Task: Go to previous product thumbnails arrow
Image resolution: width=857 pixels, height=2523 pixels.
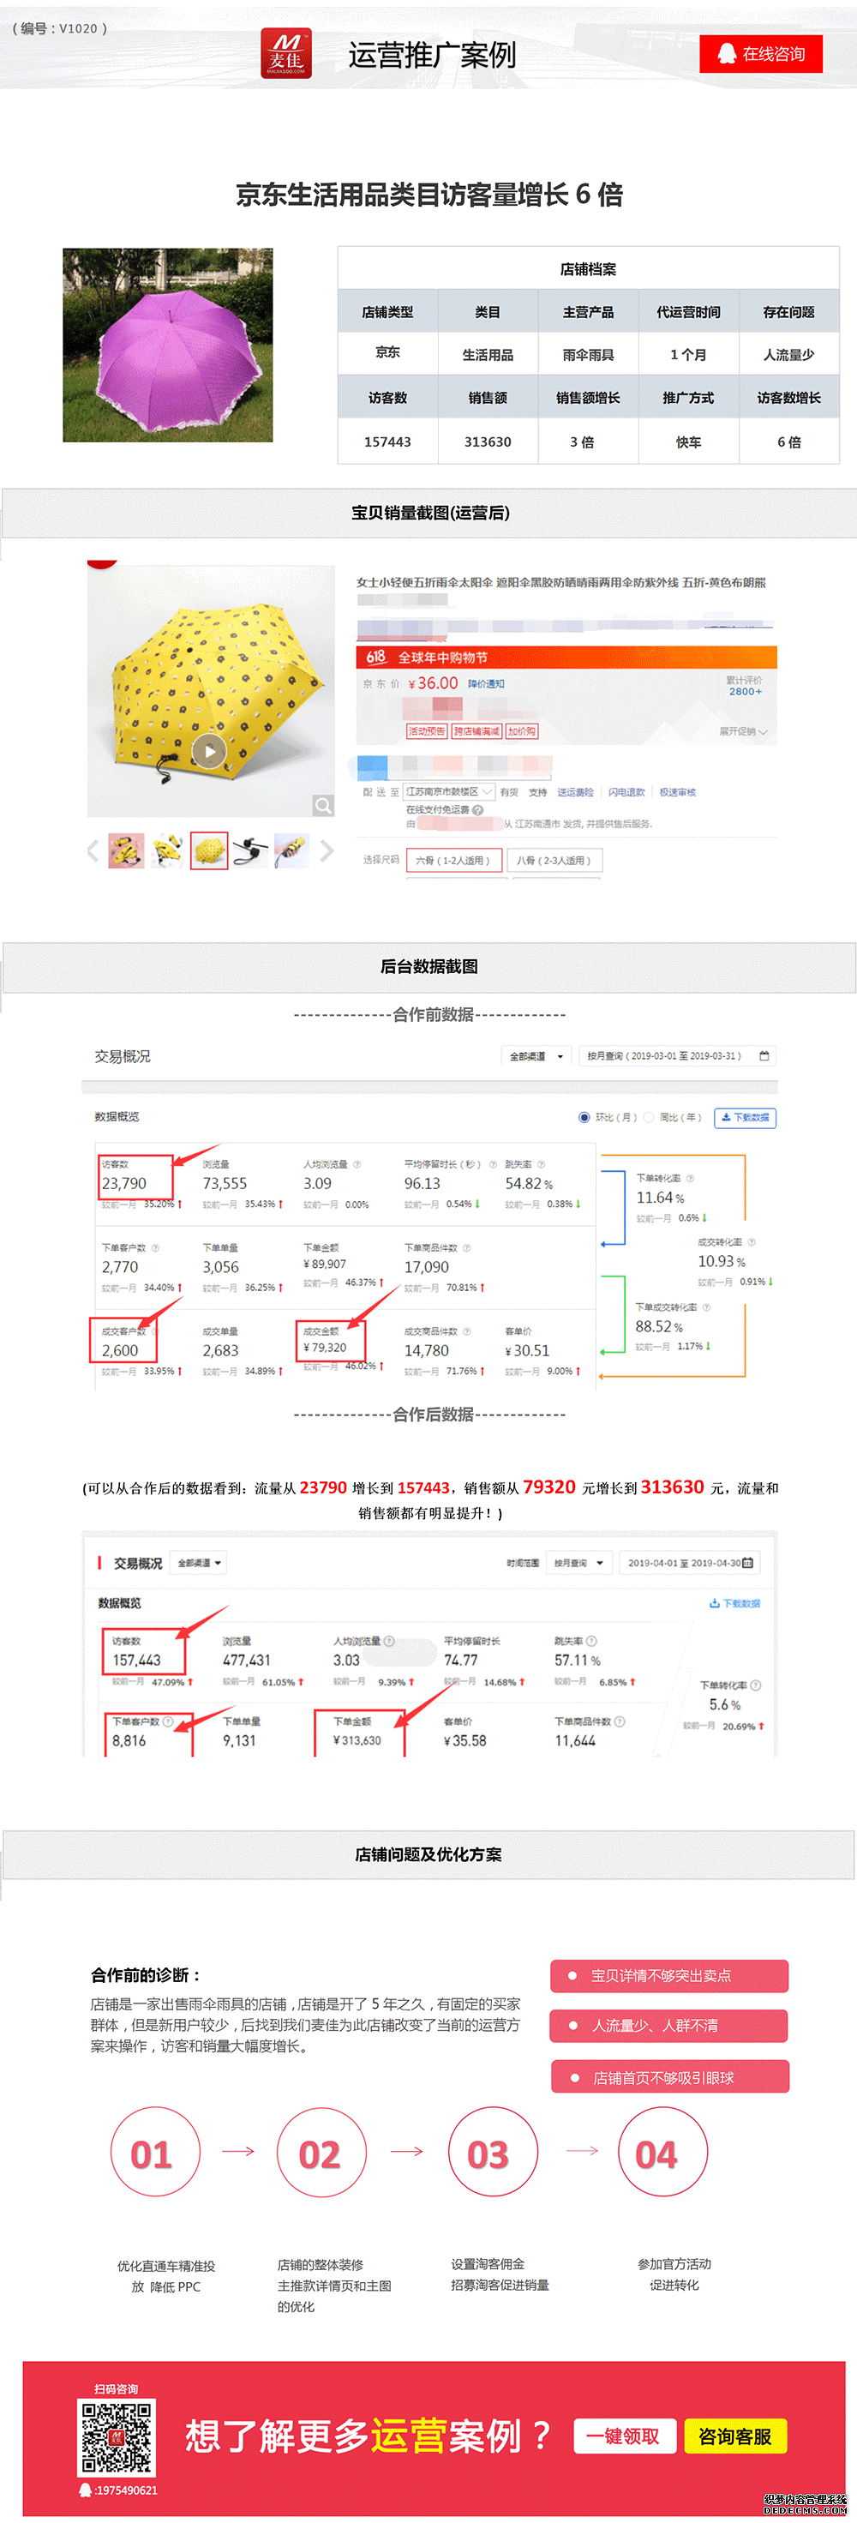Action: point(93,851)
